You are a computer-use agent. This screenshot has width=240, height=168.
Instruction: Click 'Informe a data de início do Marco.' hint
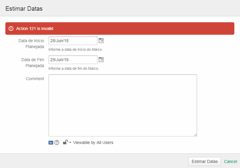point(76,50)
